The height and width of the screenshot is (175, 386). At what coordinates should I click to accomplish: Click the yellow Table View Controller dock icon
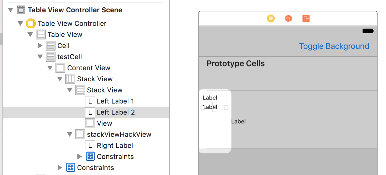click(271, 18)
